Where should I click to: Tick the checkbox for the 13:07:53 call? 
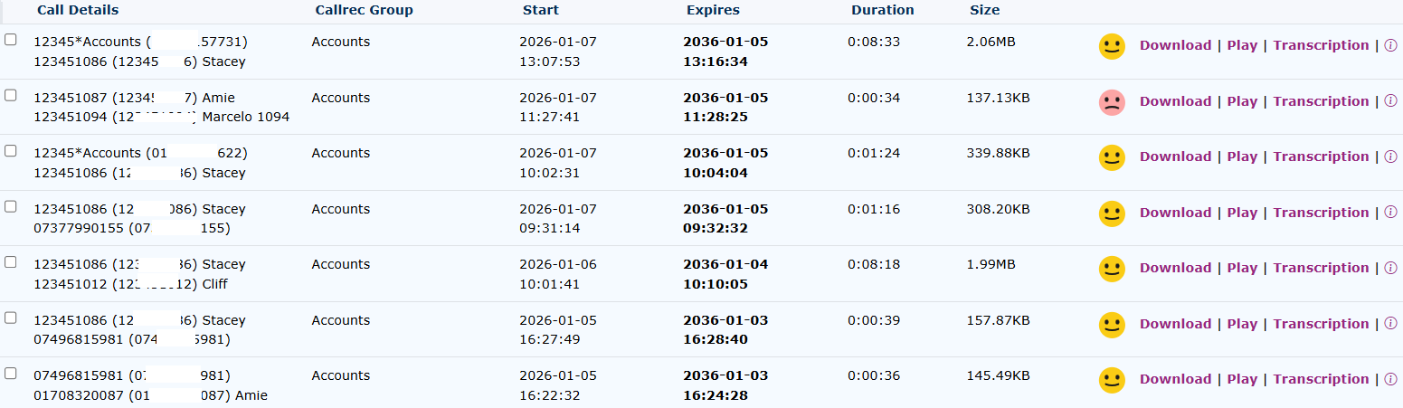[x=11, y=40]
